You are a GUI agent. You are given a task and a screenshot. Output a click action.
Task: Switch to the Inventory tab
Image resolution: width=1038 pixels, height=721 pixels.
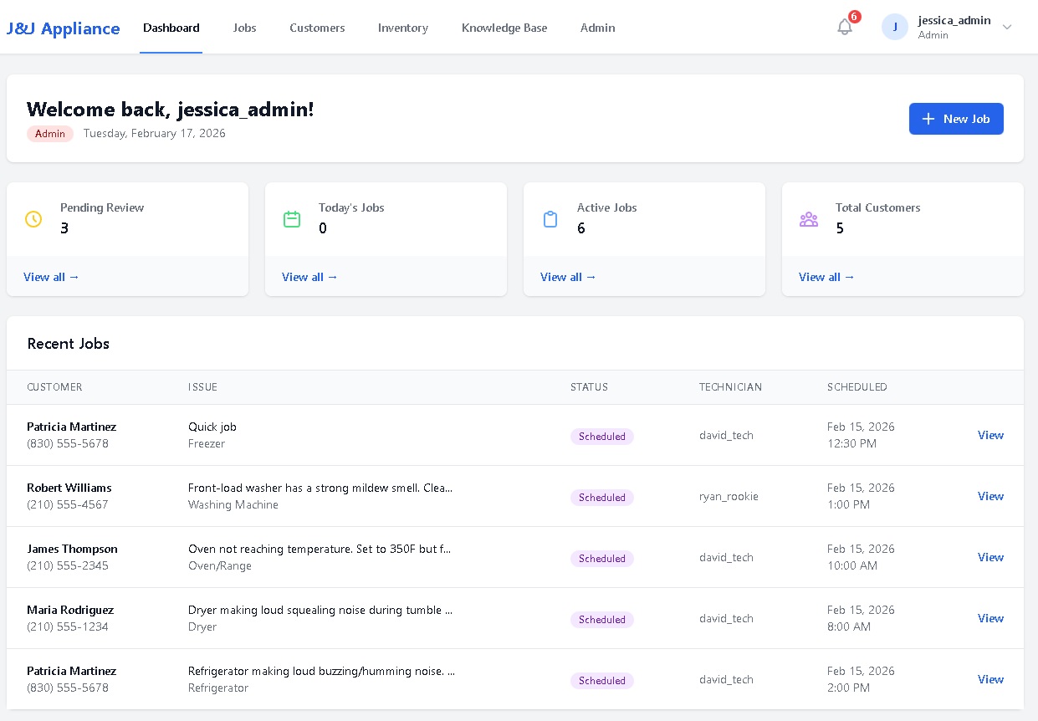click(402, 28)
